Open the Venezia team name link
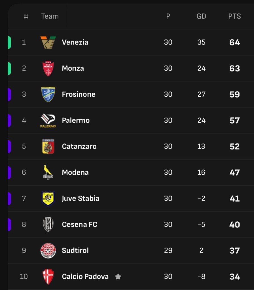The width and height of the screenshot is (254, 290). [x=75, y=43]
